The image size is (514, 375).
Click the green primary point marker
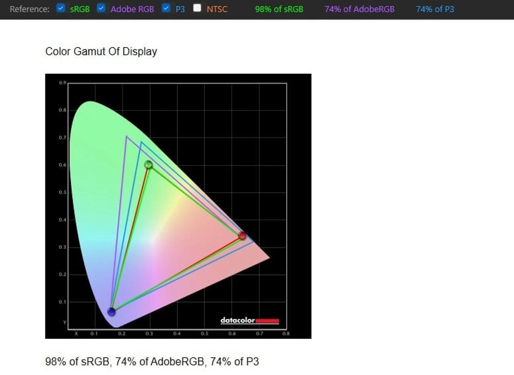tap(149, 164)
